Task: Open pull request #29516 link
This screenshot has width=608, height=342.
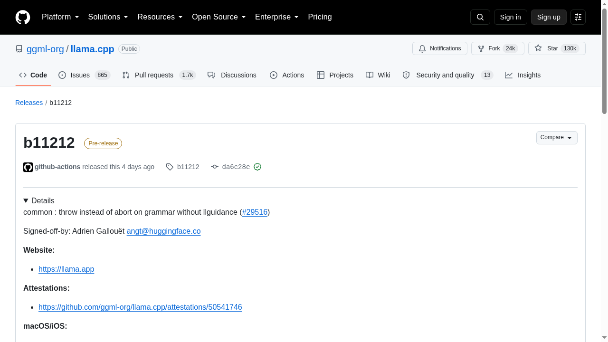Action: (x=255, y=212)
